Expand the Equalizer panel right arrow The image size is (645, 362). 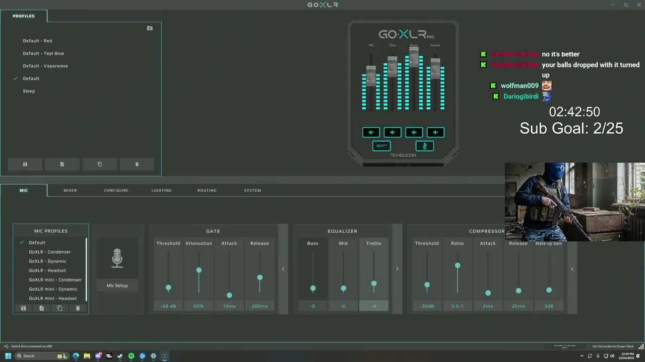pyautogui.click(x=397, y=269)
